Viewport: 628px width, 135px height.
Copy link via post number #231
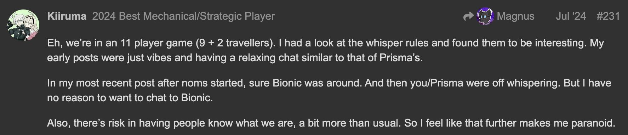[x=608, y=16]
